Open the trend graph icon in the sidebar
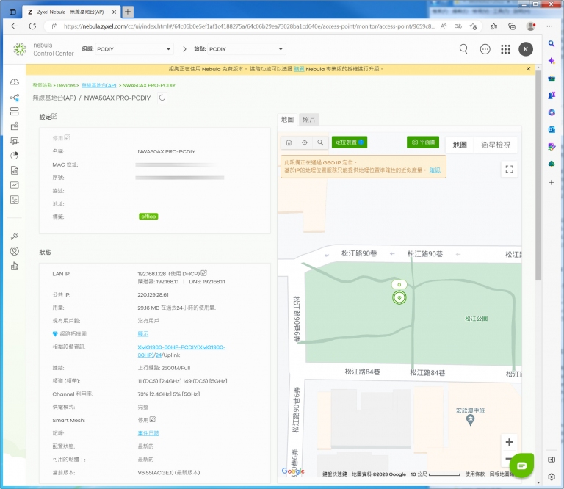Screen dimensions: 564x489 click(15, 185)
